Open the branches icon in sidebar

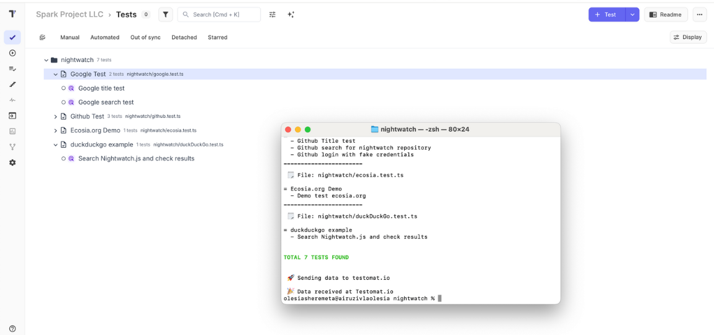[x=12, y=147]
